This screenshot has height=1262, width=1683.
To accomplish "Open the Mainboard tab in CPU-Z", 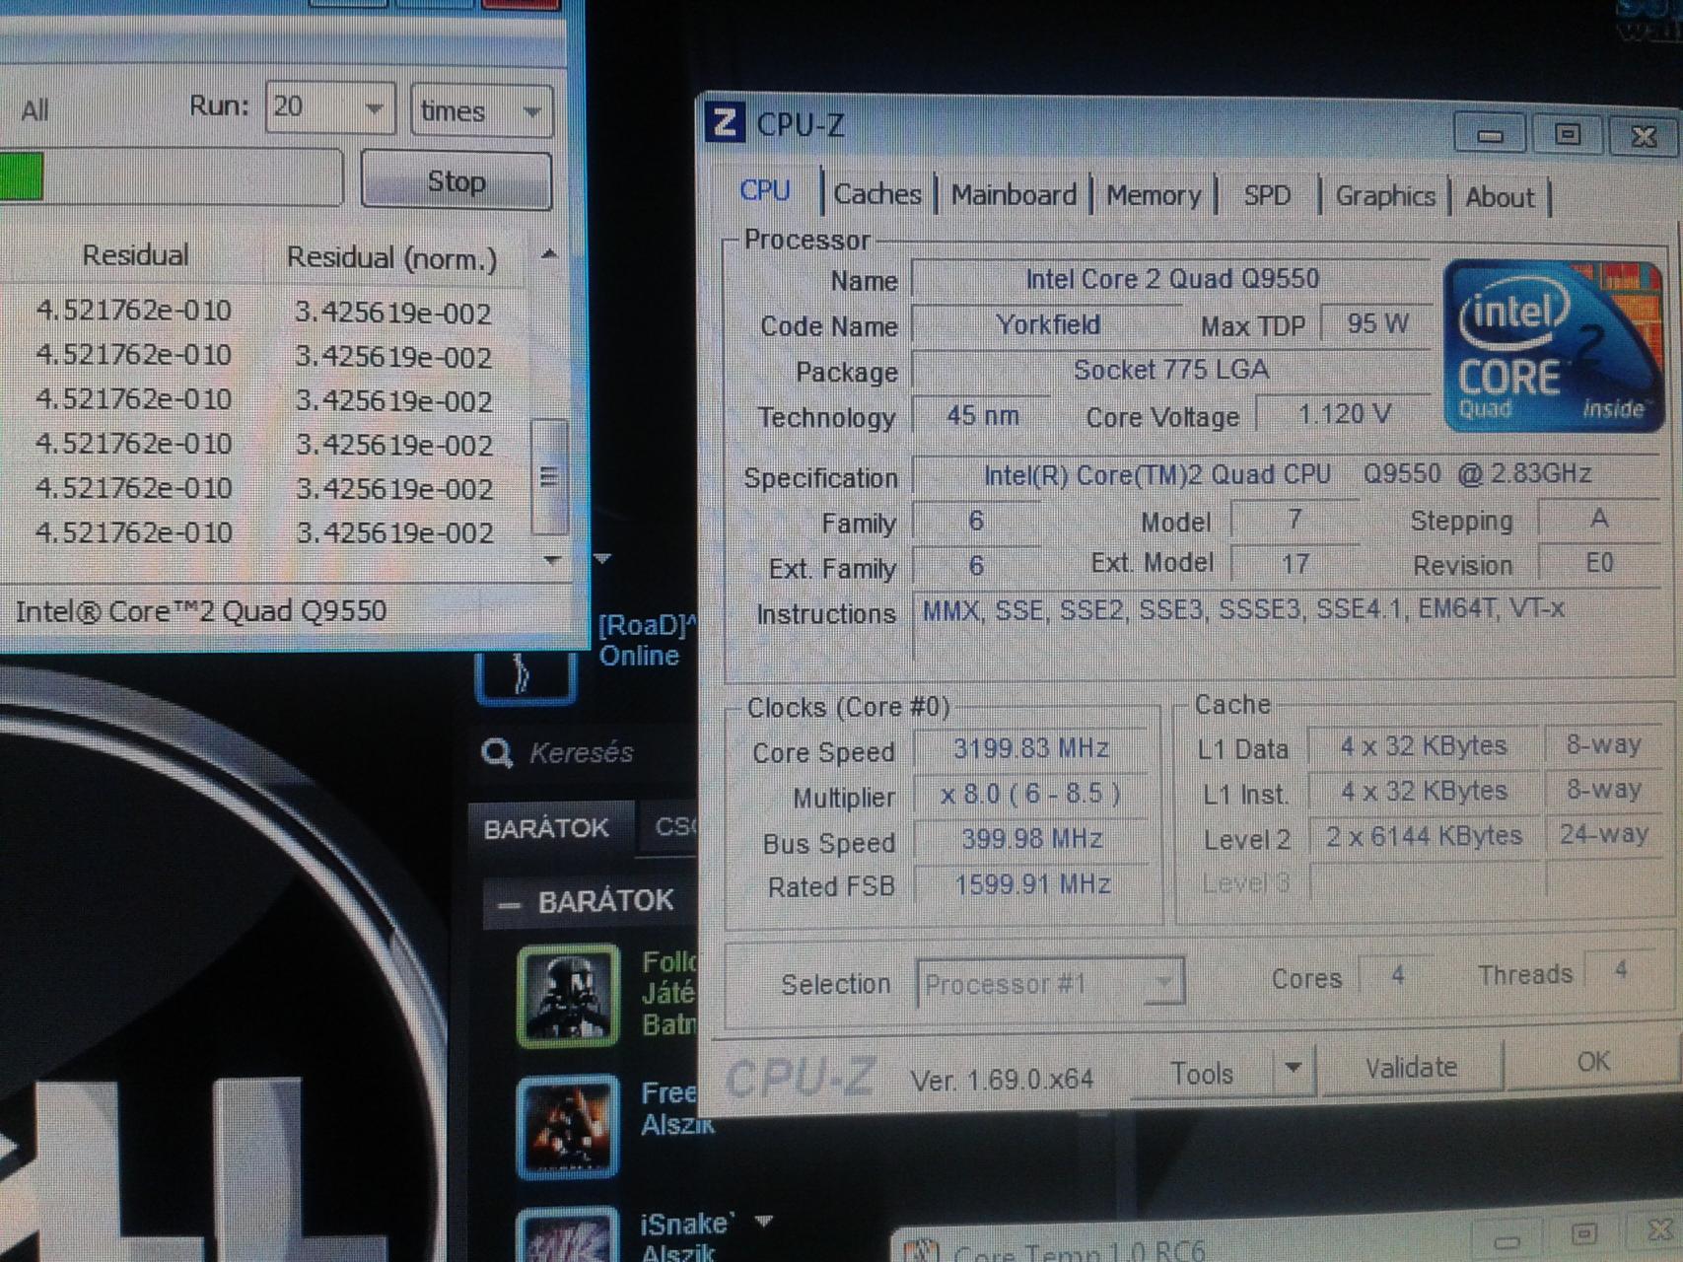I will pyautogui.click(x=1013, y=195).
